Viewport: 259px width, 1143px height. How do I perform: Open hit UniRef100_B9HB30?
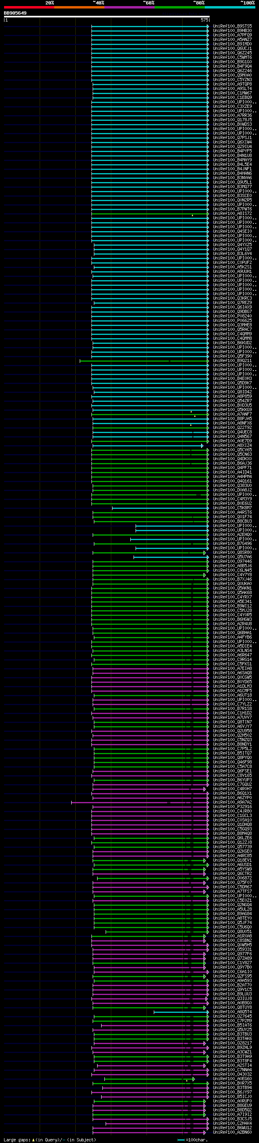232,31
